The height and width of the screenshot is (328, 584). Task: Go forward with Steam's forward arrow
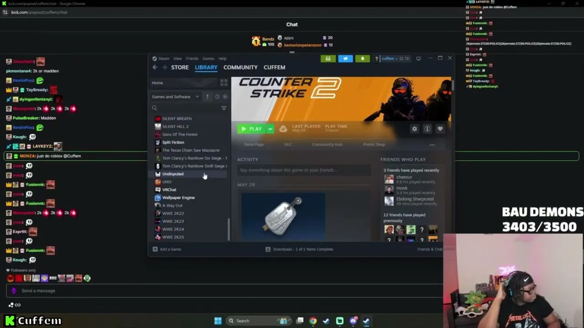(x=164, y=67)
